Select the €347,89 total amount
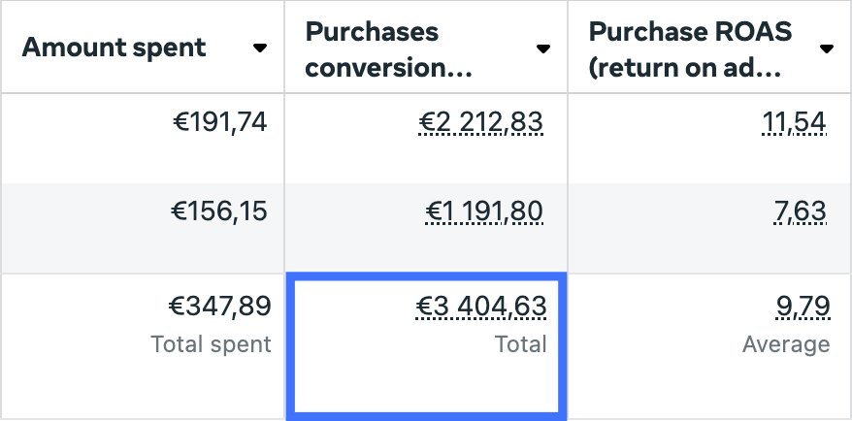The image size is (852, 421). click(218, 308)
